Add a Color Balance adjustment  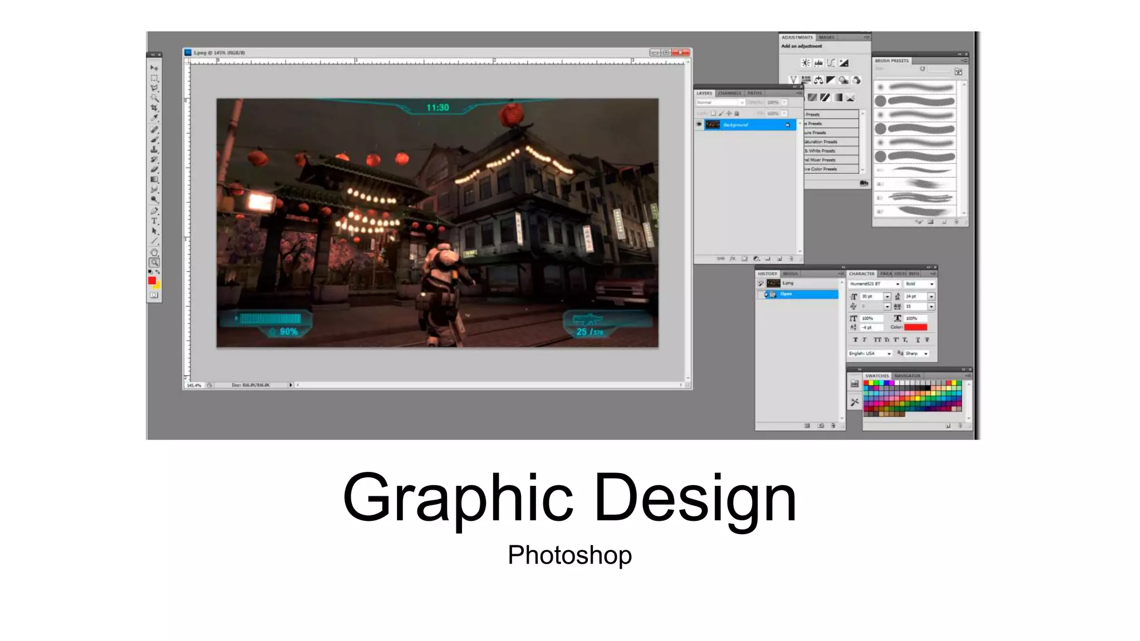pyautogui.click(x=818, y=80)
